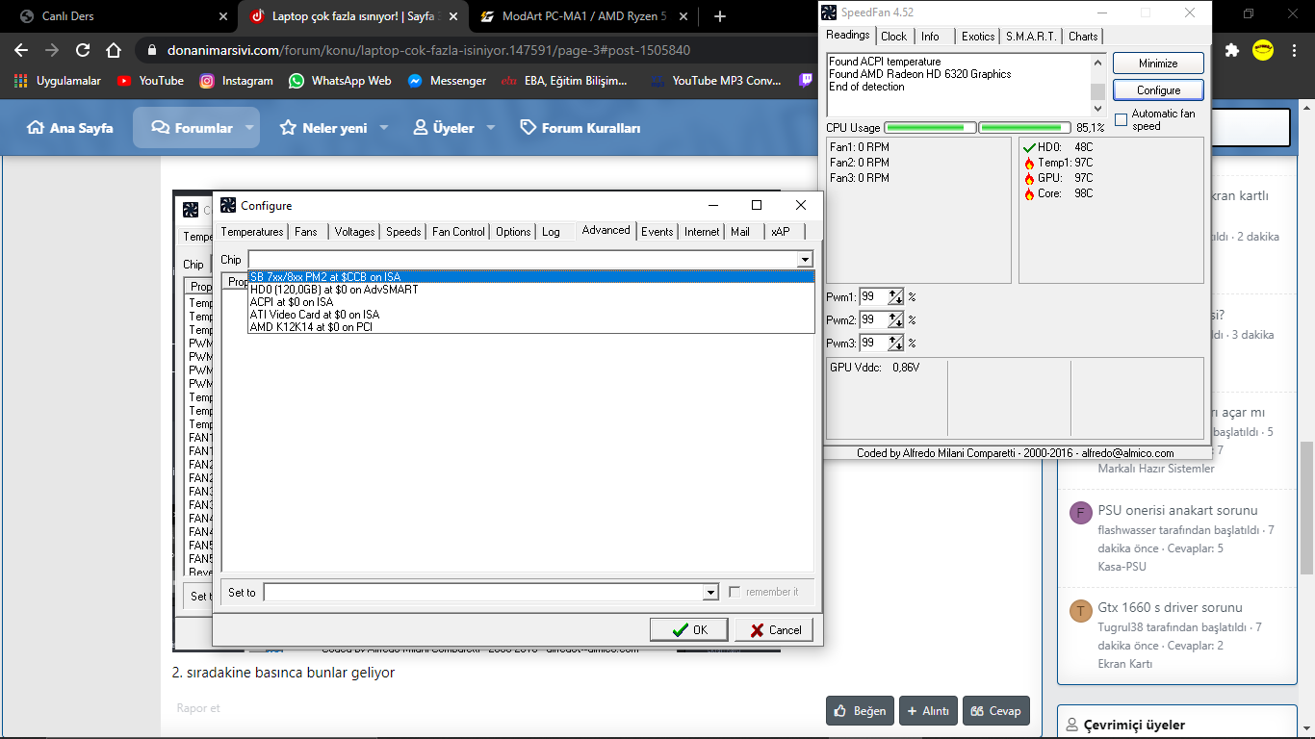This screenshot has height=739, width=1315.
Task: Adjust the Pwm3 spinner arrows
Action: tap(896, 344)
